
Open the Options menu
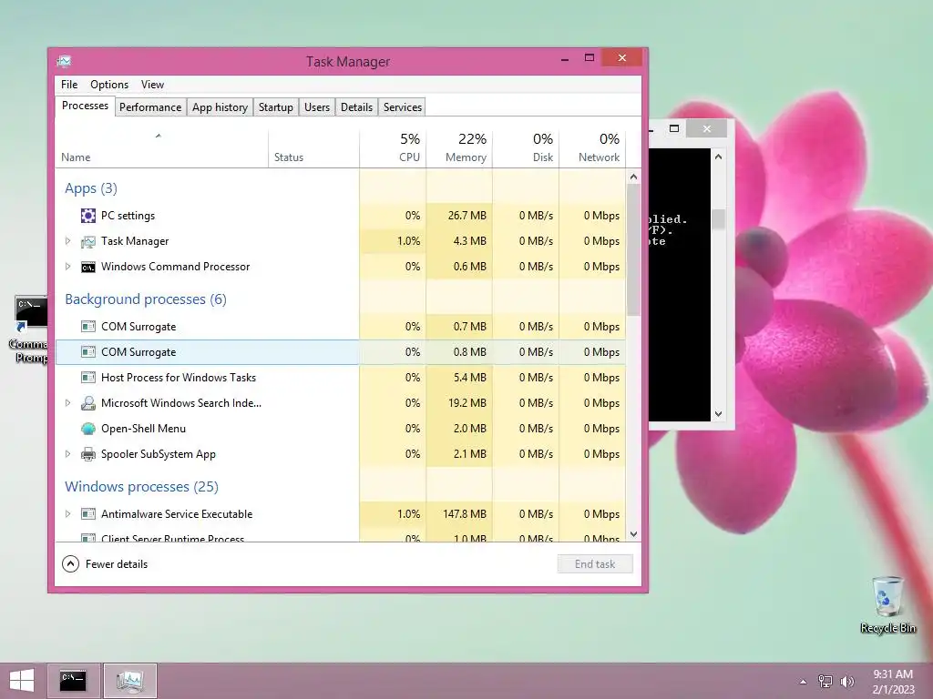(109, 85)
